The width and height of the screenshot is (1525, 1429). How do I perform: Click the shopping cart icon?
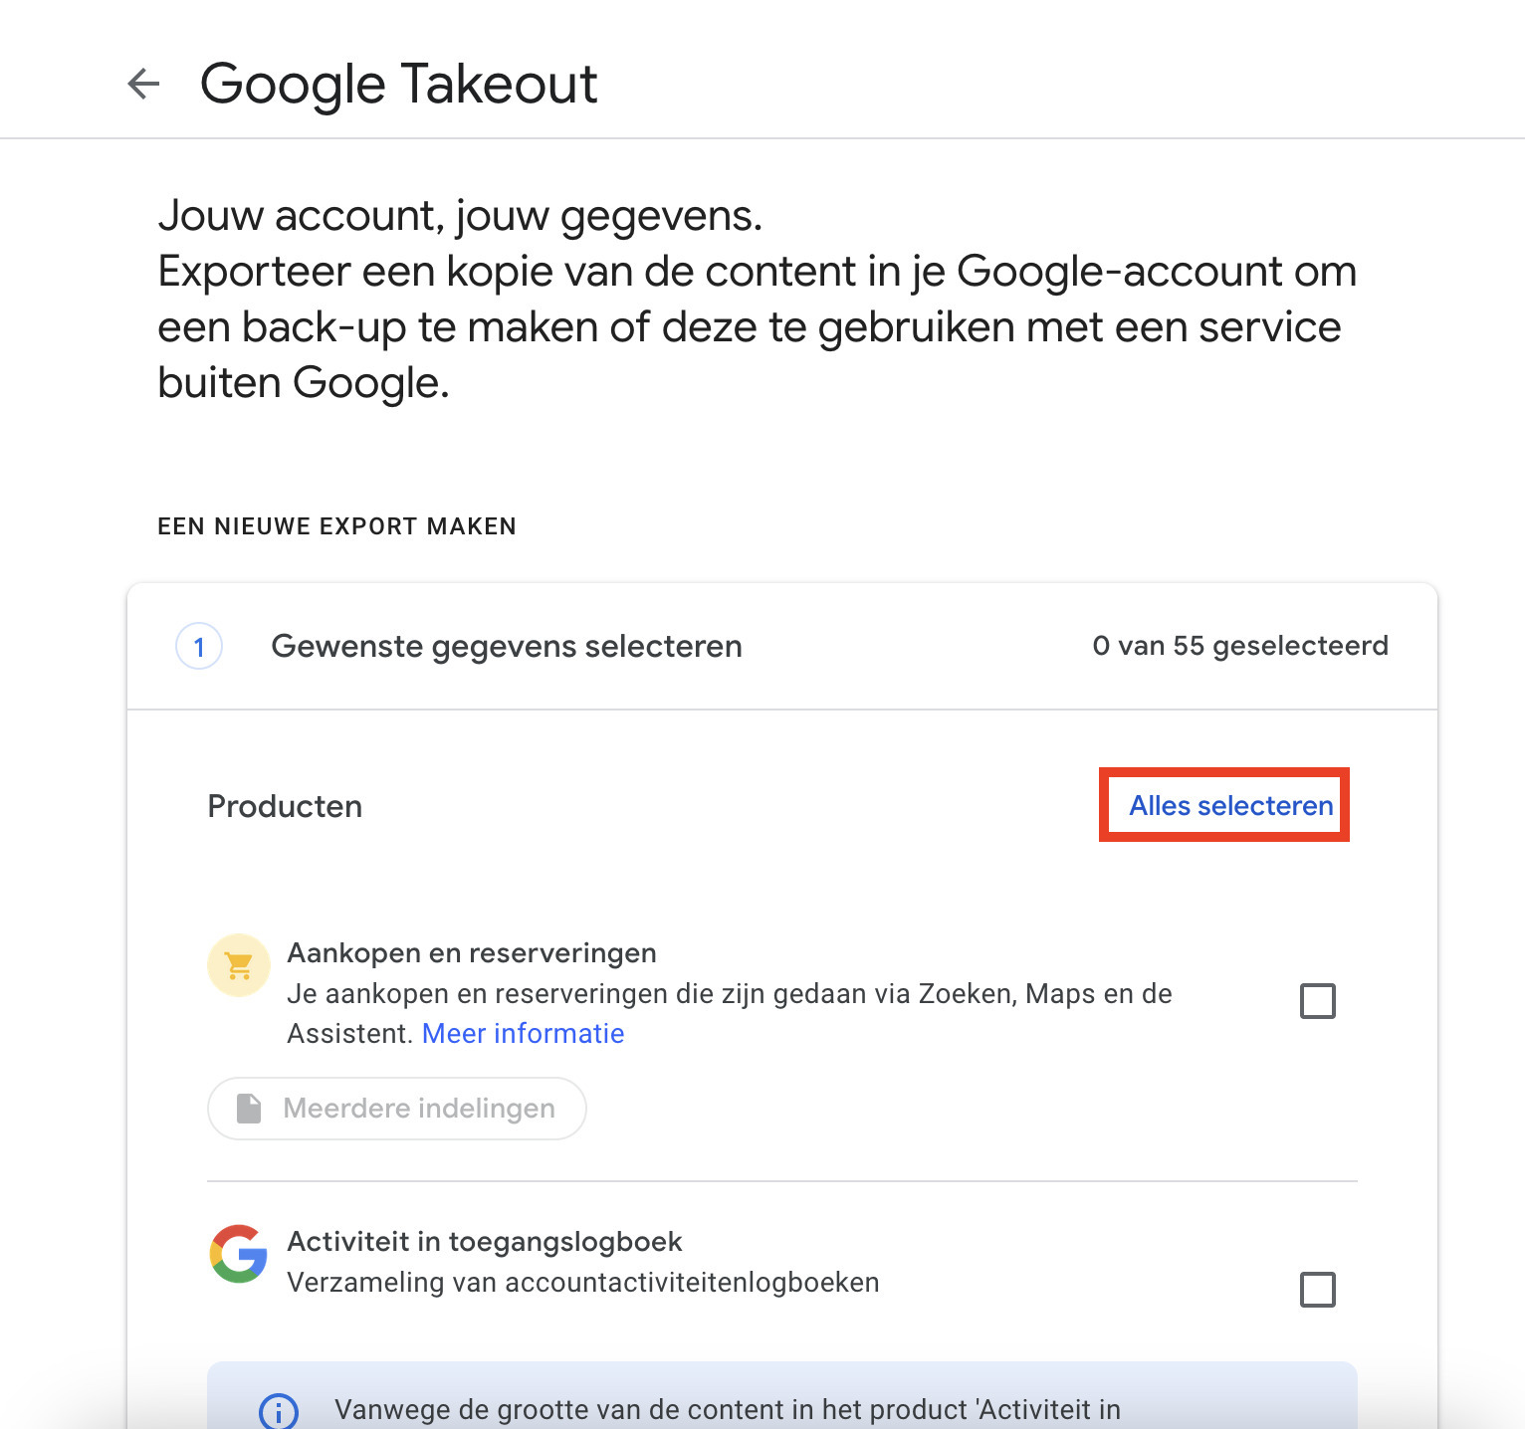point(239,965)
